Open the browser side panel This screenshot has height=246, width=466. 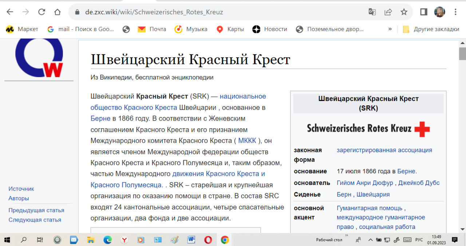[424, 12]
